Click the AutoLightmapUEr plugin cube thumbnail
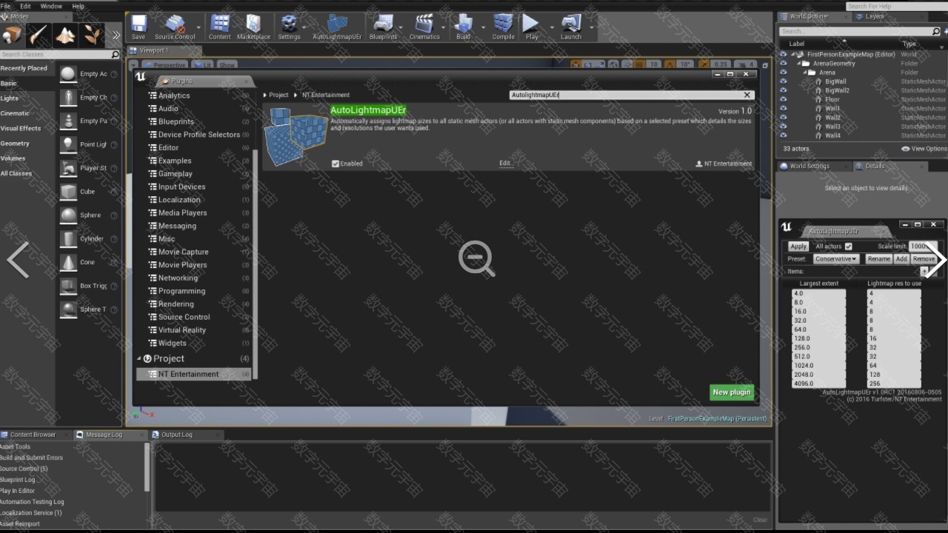This screenshot has height=533, width=948. pyautogui.click(x=296, y=136)
